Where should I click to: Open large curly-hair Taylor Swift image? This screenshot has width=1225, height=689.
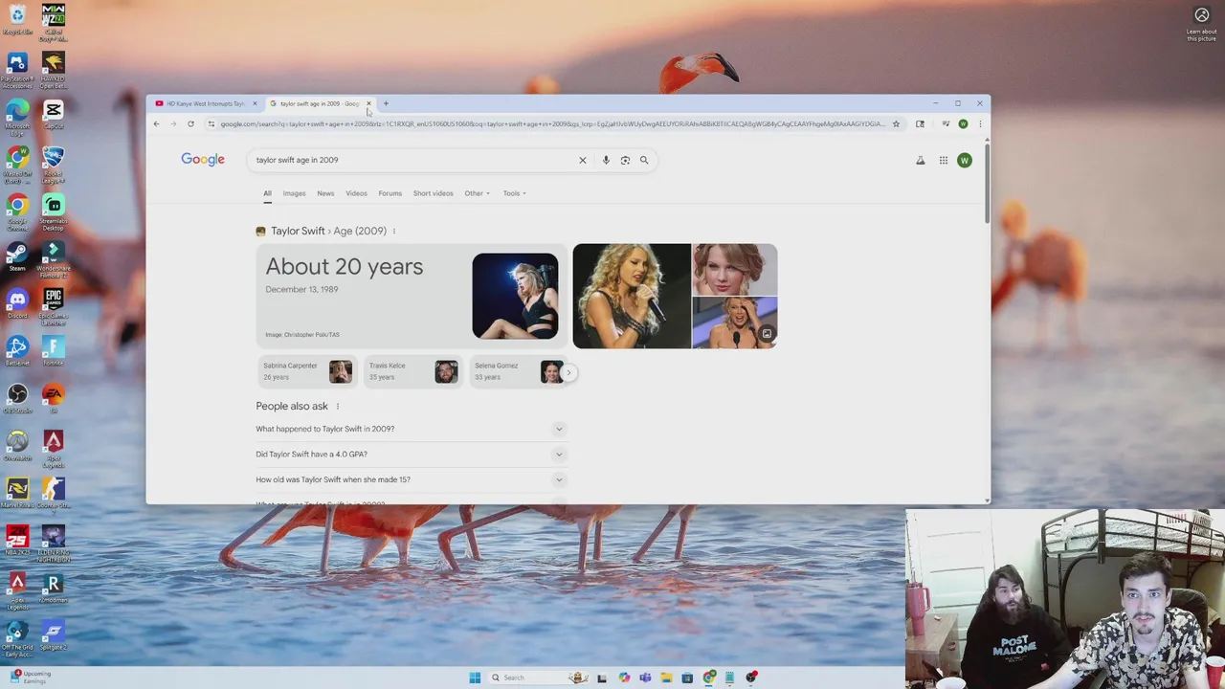[x=632, y=296]
